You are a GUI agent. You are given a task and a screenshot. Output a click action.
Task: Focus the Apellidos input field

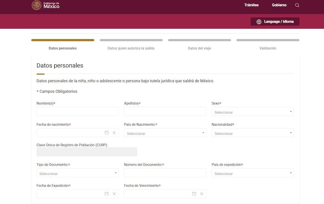point(165,111)
